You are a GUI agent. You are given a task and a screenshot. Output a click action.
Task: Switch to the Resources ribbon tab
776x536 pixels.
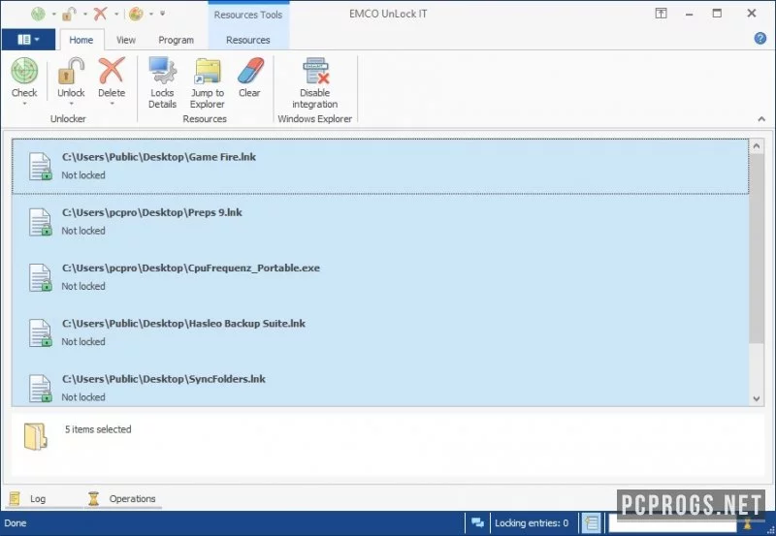coord(248,40)
